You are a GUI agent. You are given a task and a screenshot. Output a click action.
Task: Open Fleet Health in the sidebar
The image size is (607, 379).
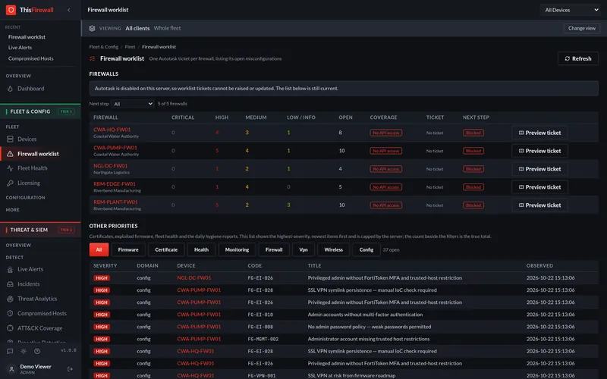click(33, 168)
